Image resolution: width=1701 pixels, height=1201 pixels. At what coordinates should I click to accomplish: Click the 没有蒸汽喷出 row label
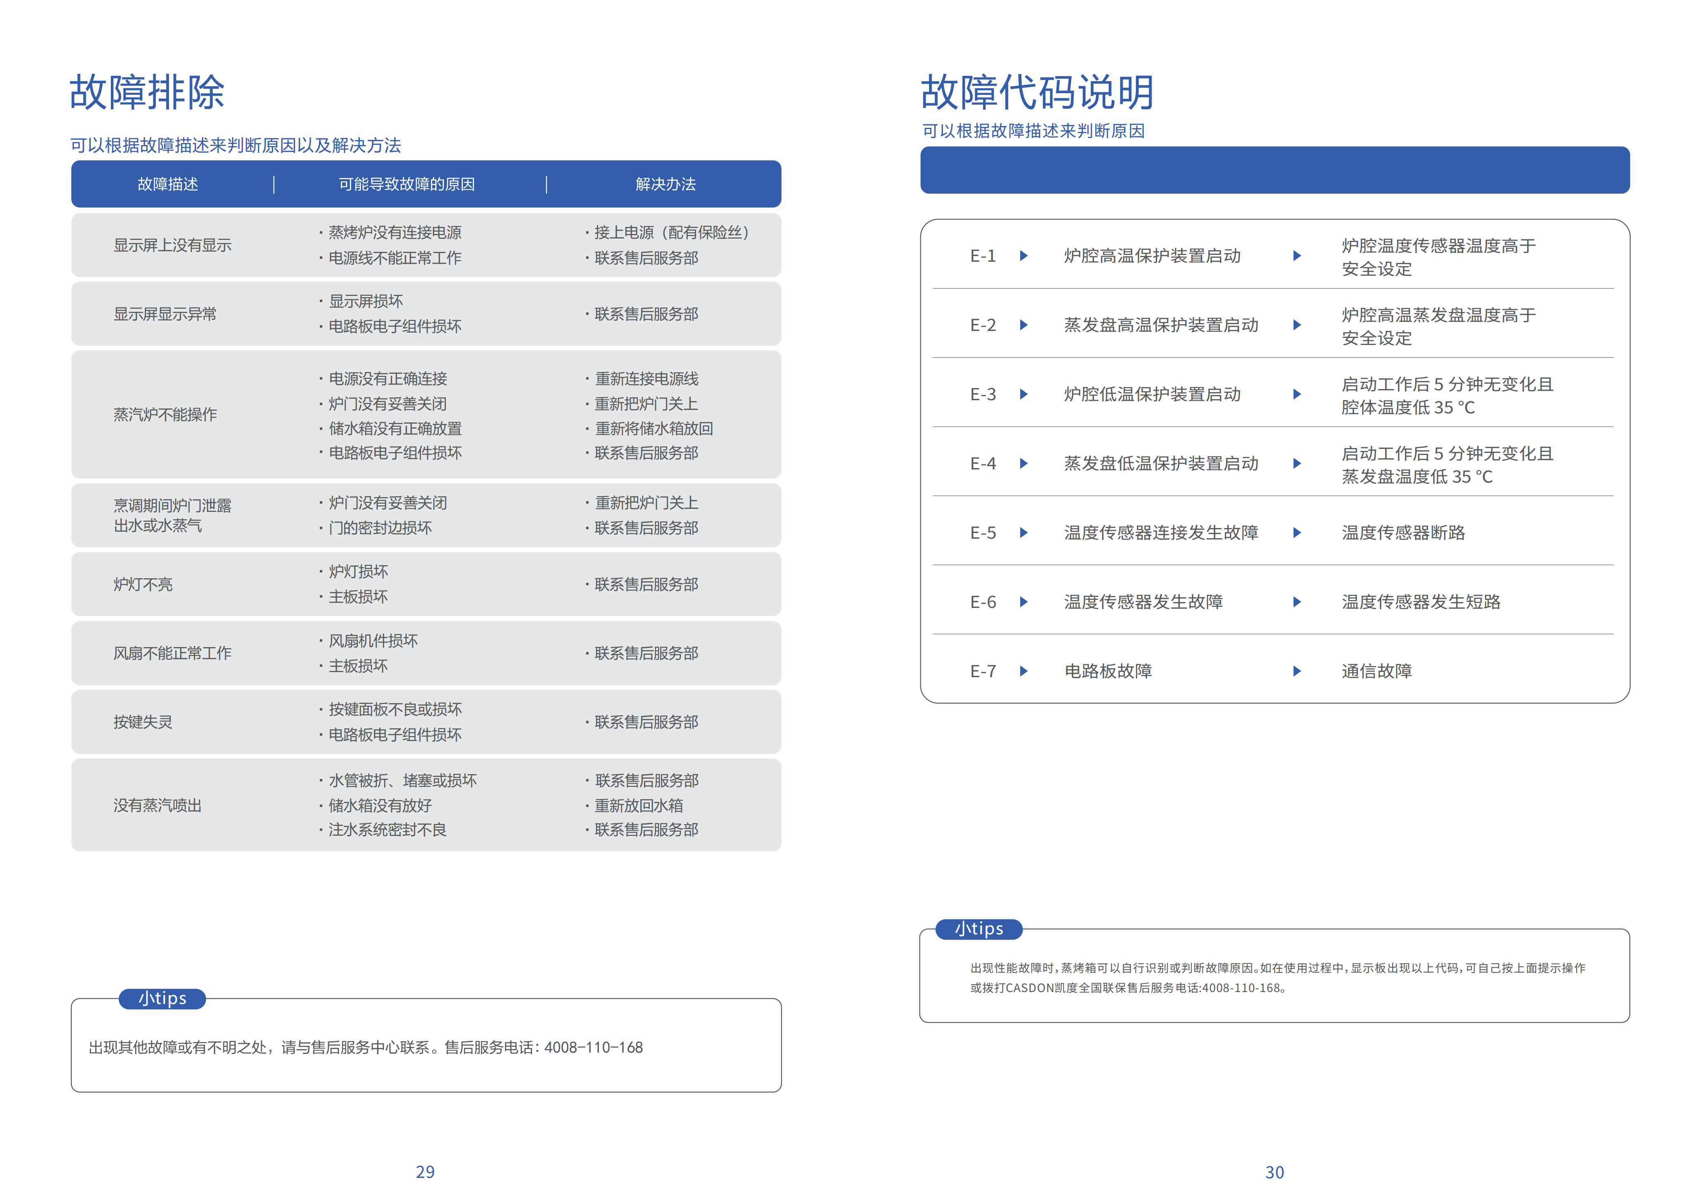pos(158,805)
